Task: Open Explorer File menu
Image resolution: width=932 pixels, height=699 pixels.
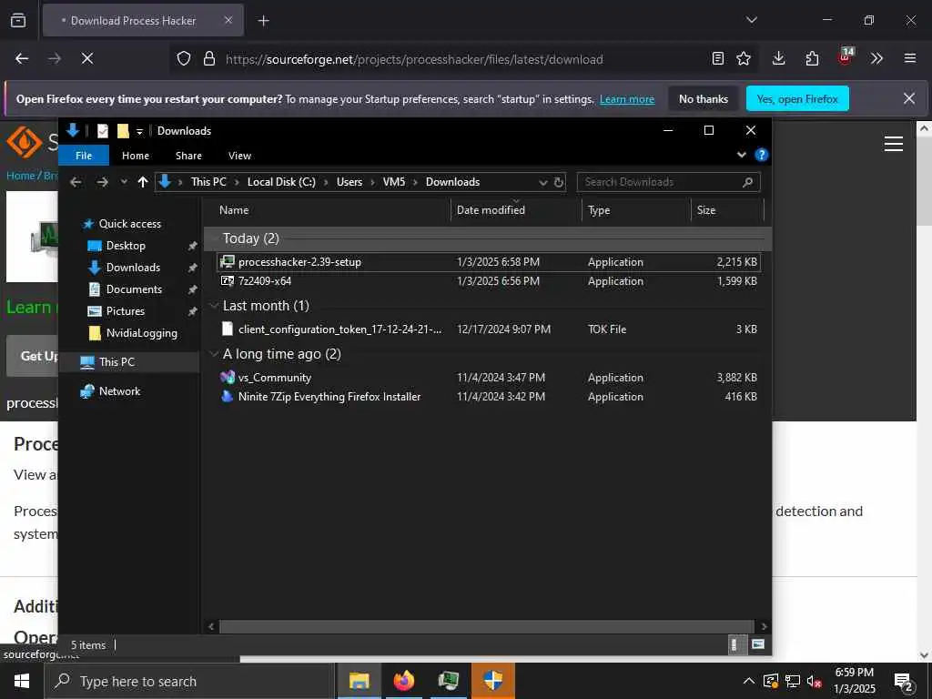Action: click(x=84, y=155)
